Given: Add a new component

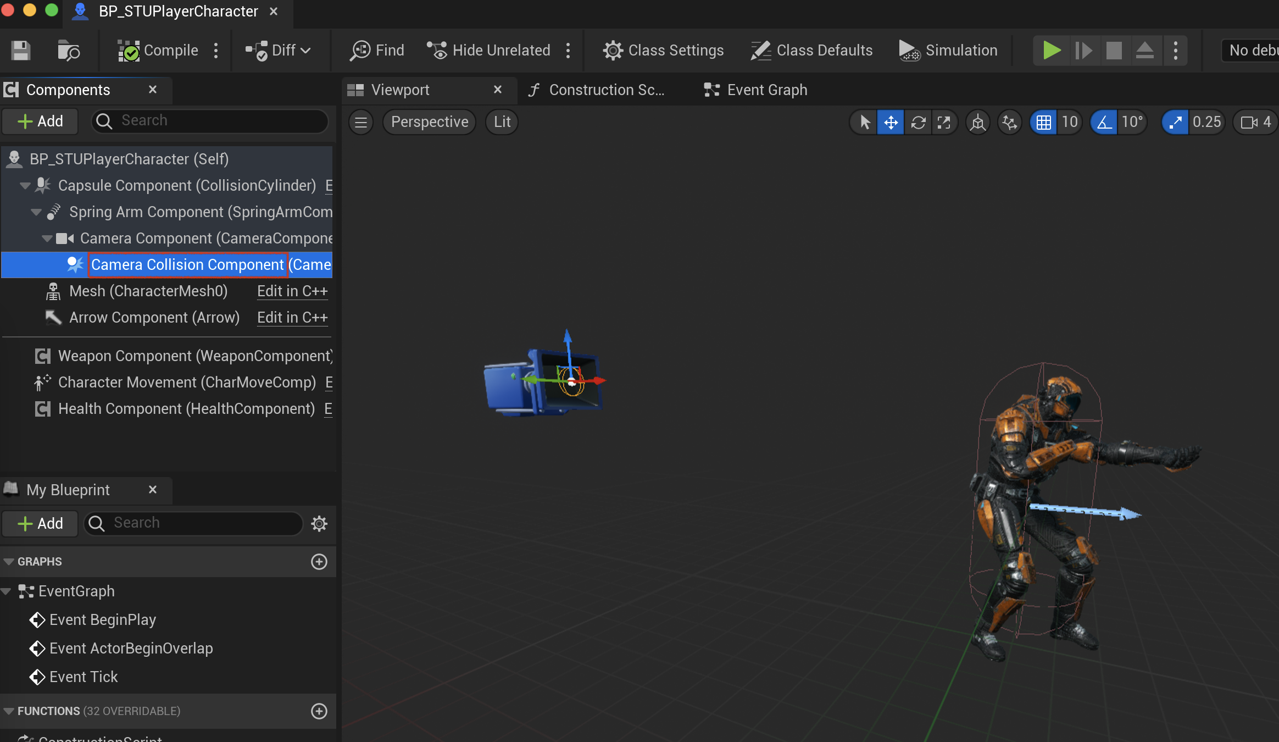Looking at the screenshot, I should pos(40,121).
